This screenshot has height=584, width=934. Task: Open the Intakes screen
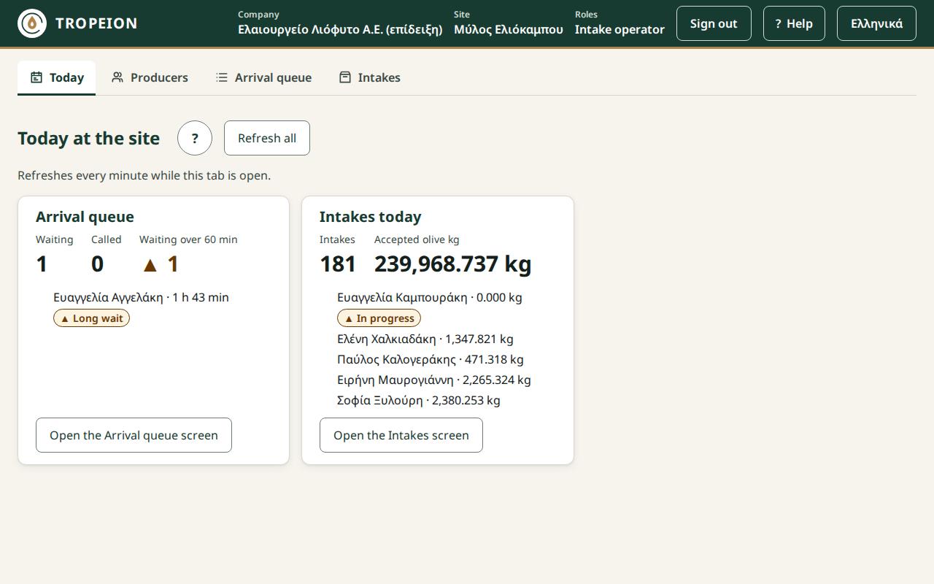(x=401, y=435)
